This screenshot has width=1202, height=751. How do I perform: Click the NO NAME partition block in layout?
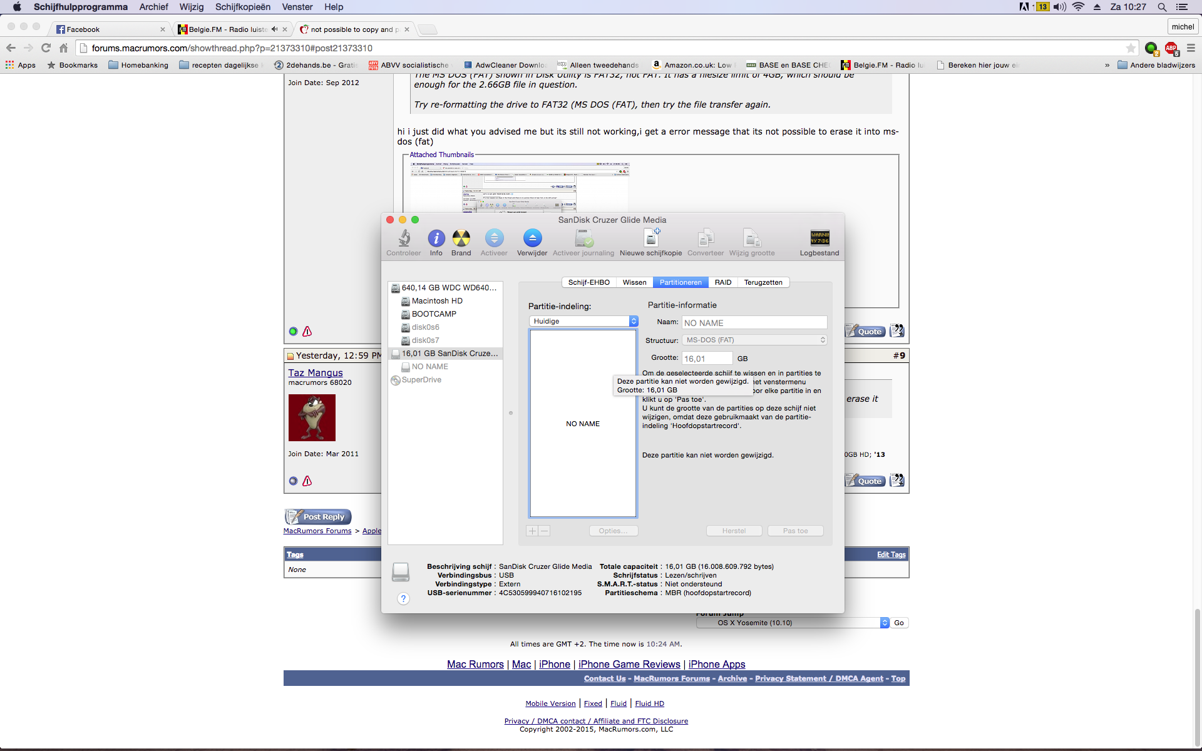(583, 424)
